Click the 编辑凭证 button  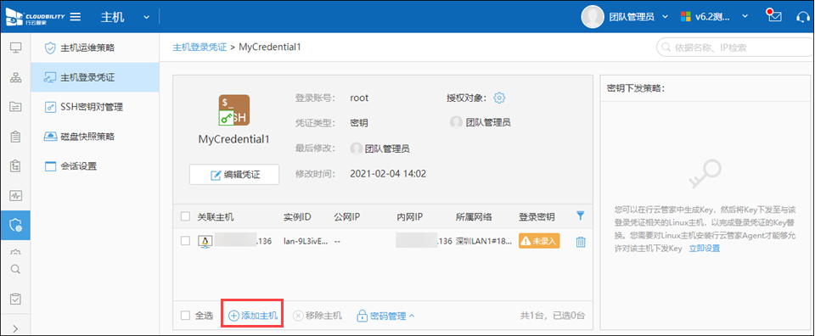[234, 175]
